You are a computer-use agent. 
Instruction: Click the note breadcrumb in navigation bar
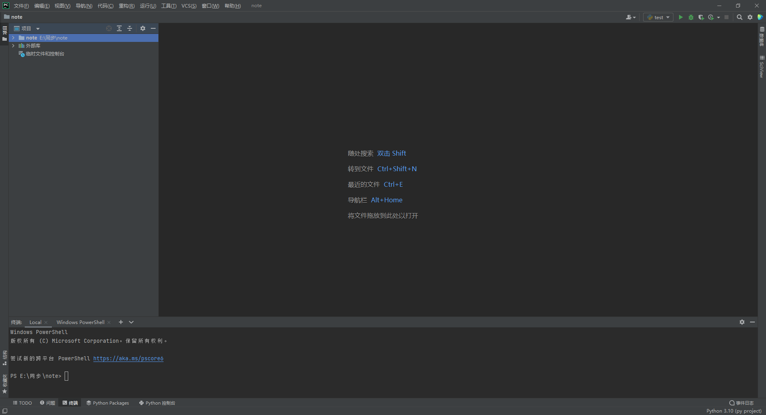(13, 17)
